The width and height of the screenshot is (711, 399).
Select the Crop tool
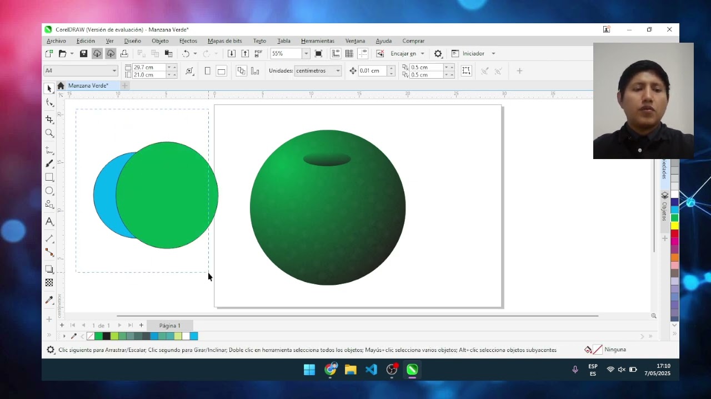tap(49, 119)
